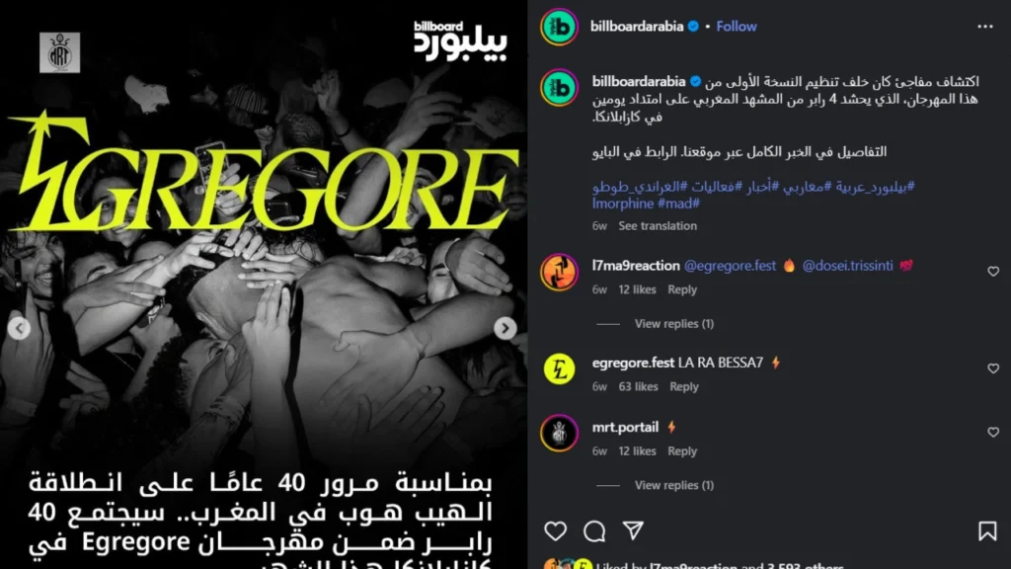Go to previous carousel image arrow
The width and height of the screenshot is (1011, 569).
(20, 328)
